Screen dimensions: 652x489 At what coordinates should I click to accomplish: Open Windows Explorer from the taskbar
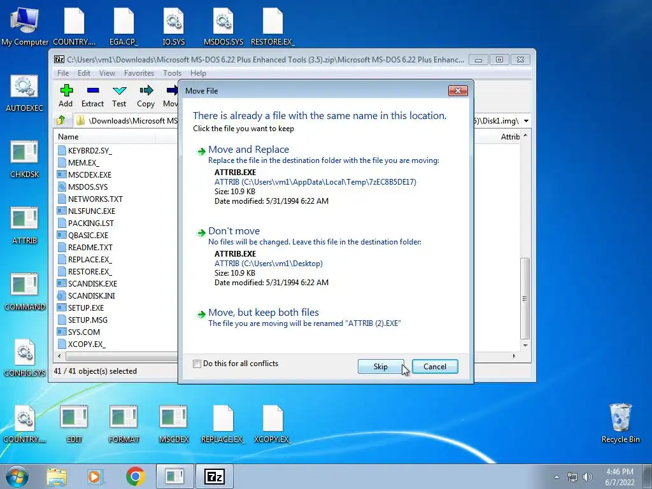57,476
